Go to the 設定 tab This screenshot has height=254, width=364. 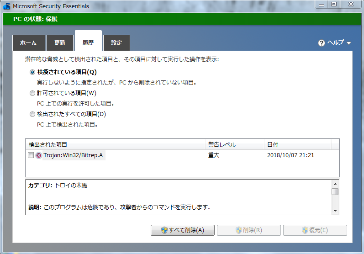[116, 43]
